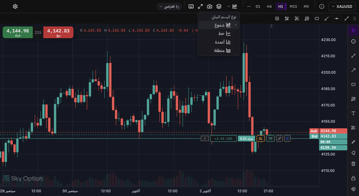This screenshot has width=359, height=196.
Task: Expand the chart to fullscreen
Action: click(x=200, y=6)
